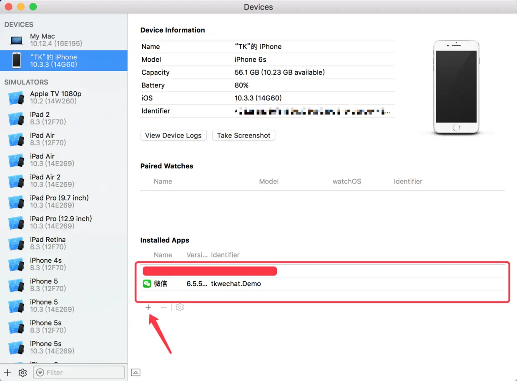Select Apple TV 1080p simulator name
517x381 pixels.
56,94
